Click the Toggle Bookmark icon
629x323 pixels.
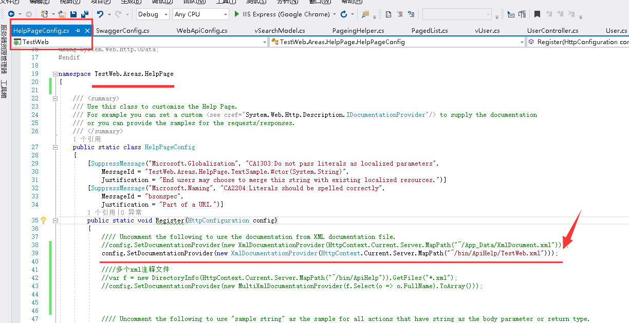(x=537, y=14)
